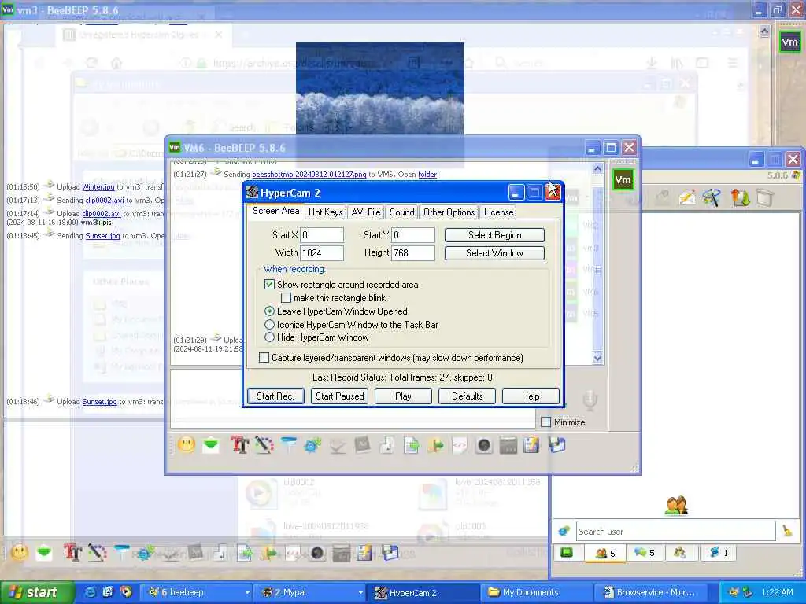Viewport: 806px width, 604px height.
Task: Click Internet Explorer quick launch icon
Action: click(90, 592)
